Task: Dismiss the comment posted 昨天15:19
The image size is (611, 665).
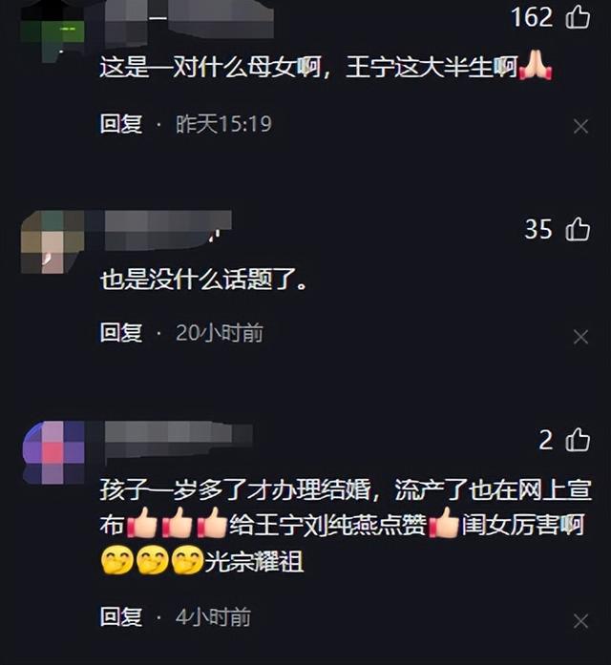Action: click(580, 126)
